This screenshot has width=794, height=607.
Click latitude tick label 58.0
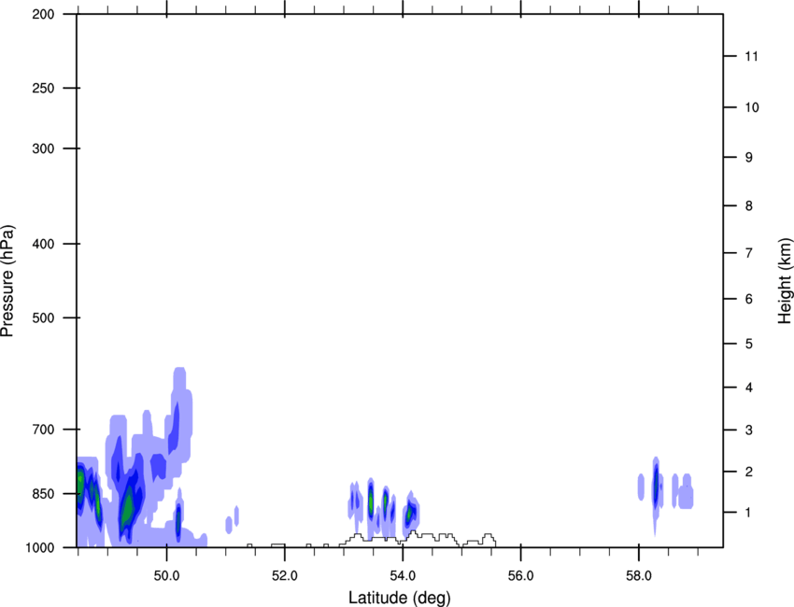point(639,575)
